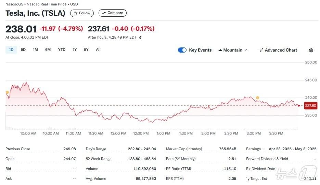This screenshot has width=320, height=185.
Task: Click the key event marker near 3:00 PM
Action: point(257,98)
